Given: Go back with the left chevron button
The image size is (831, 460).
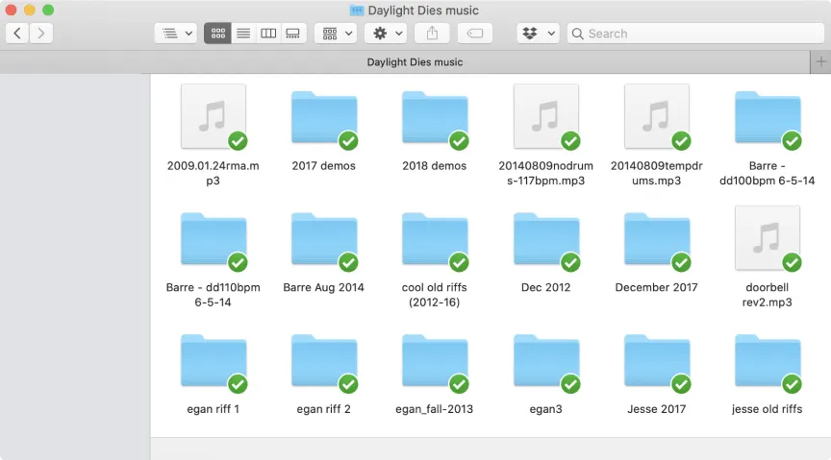Looking at the screenshot, I should coord(17,34).
